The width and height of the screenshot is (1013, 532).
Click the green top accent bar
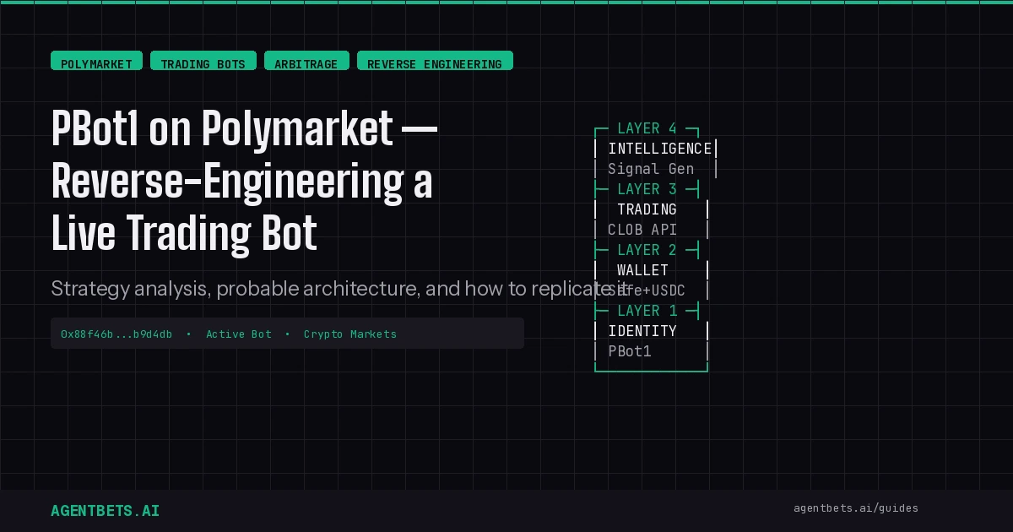tap(506, 3)
